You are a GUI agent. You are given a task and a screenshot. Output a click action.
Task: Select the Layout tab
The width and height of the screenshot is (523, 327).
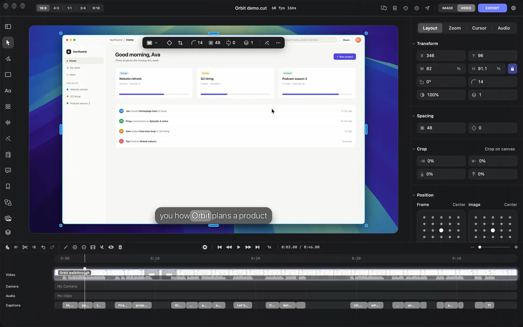430,28
